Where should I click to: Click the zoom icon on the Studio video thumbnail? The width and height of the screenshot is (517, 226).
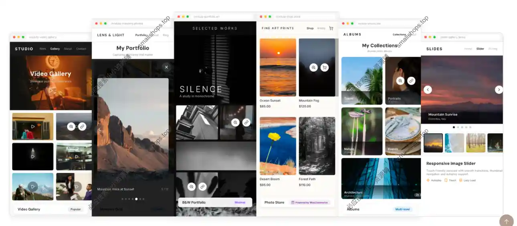coord(71,127)
